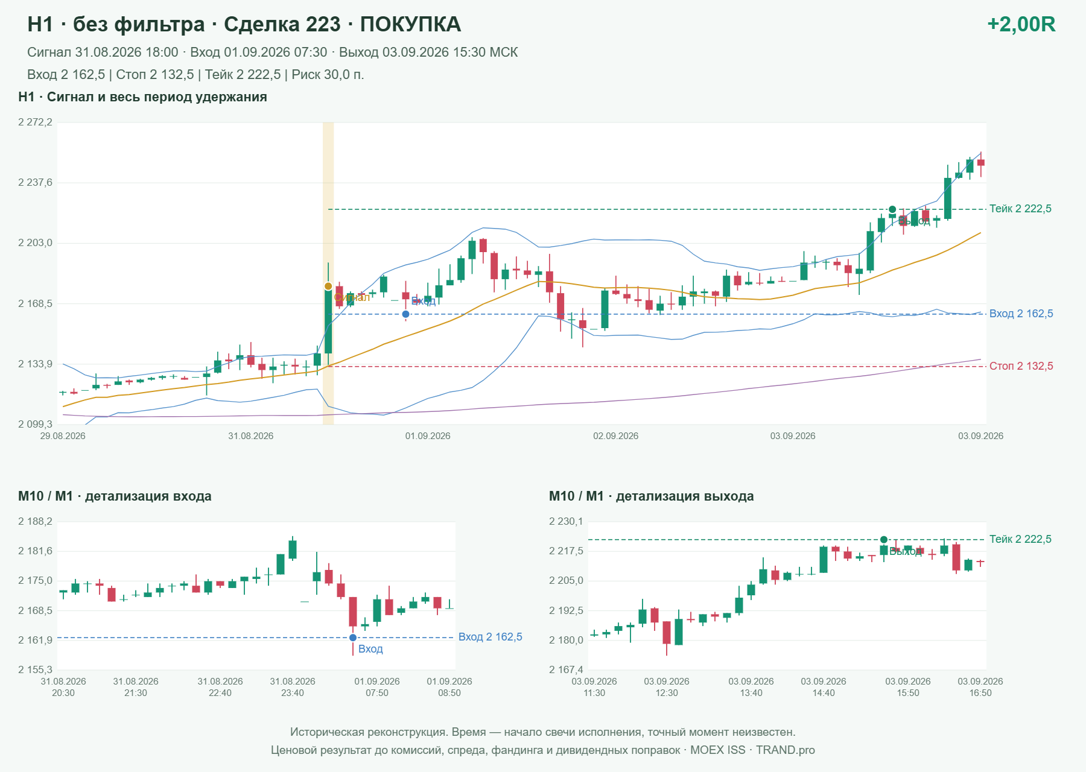Click the historical reconstruction disclaimer line
The height and width of the screenshot is (772, 1086).
coord(543,732)
